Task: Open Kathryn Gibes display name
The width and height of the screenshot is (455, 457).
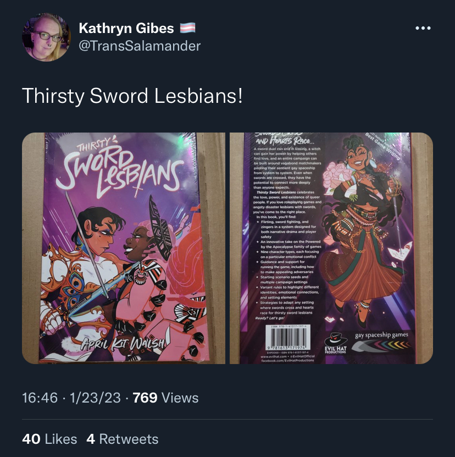Action: [126, 28]
